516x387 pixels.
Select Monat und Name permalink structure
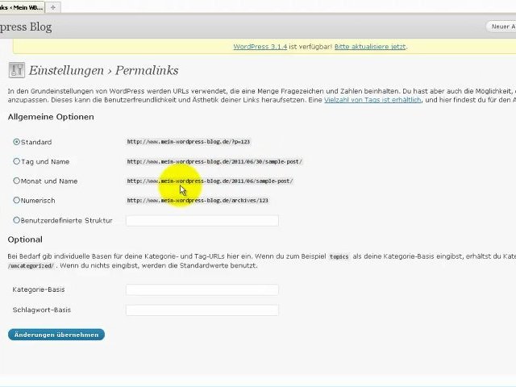pyautogui.click(x=17, y=181)
